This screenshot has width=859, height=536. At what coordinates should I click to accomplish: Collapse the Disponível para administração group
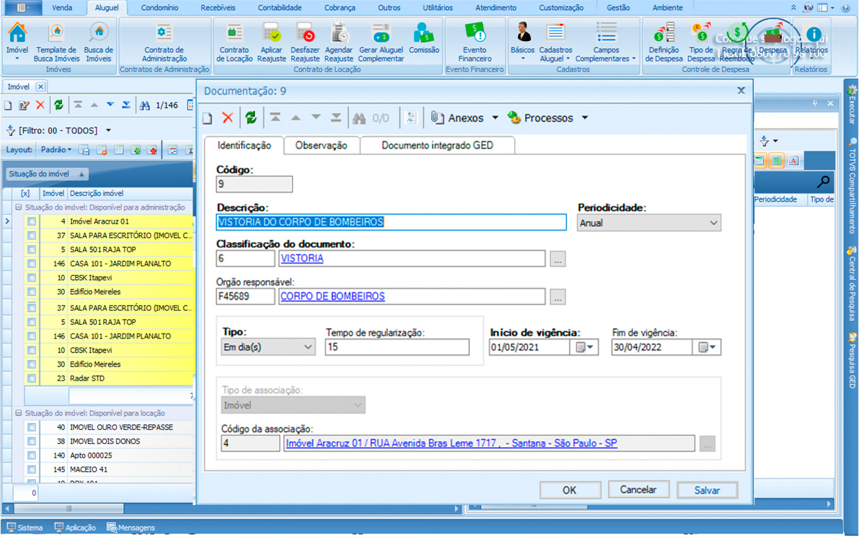(18, 207)
